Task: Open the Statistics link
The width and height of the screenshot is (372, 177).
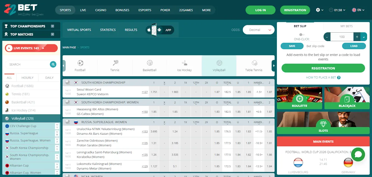Action: (x=108, y=30)
